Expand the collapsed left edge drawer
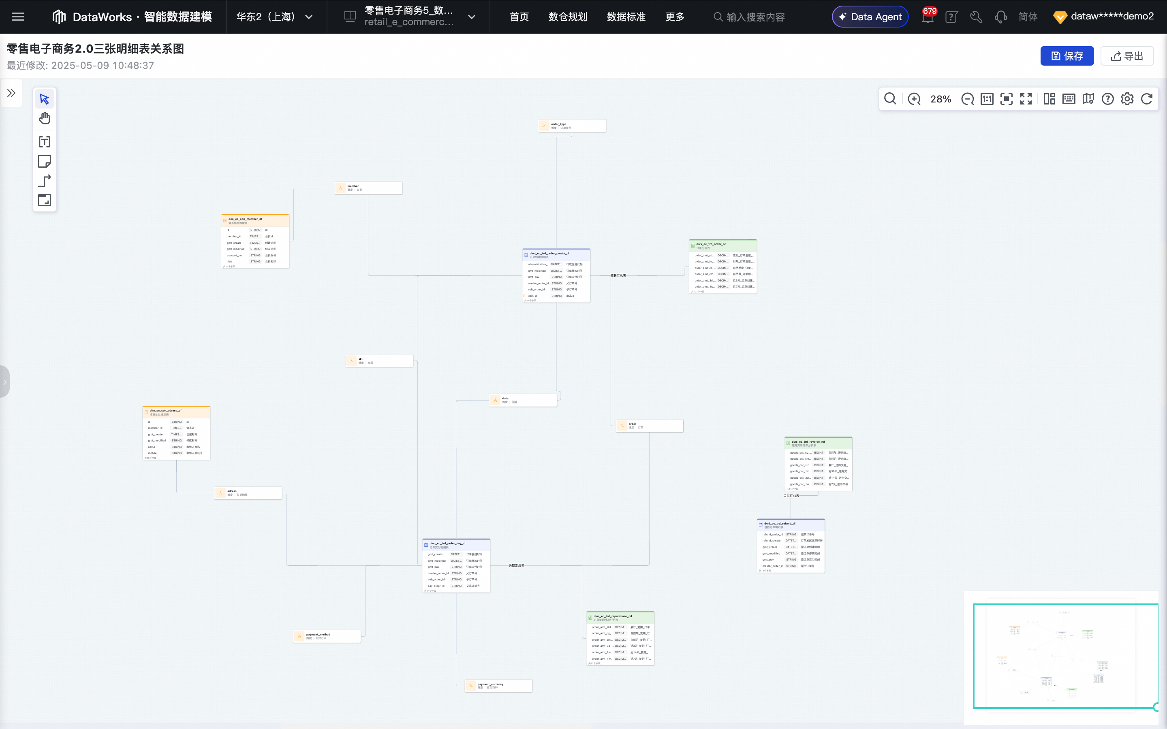 click(x=4, y=382)
